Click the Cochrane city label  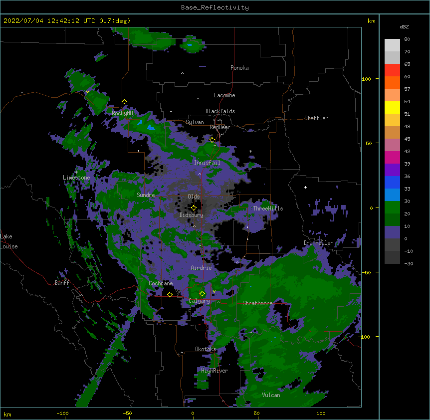(x=161, y=283)
